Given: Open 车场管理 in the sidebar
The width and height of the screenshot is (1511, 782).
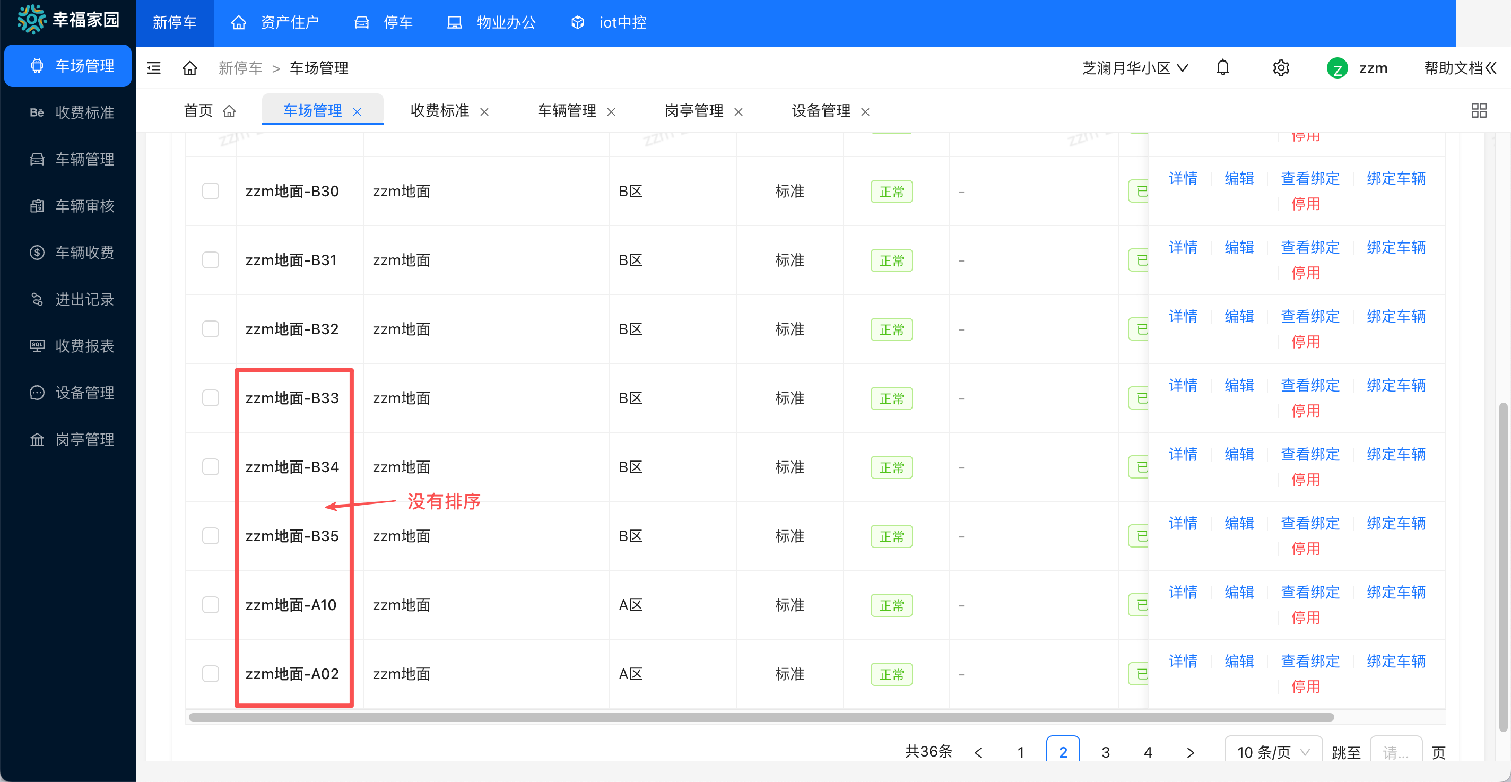Looking at the screenshot, I should point(68,66).
